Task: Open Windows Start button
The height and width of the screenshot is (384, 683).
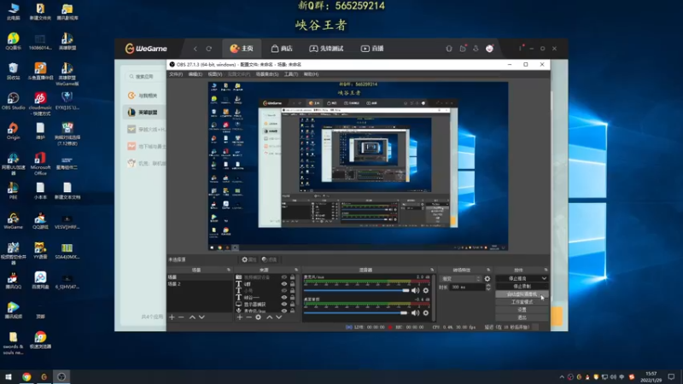Action: click(x=9, y=376)
